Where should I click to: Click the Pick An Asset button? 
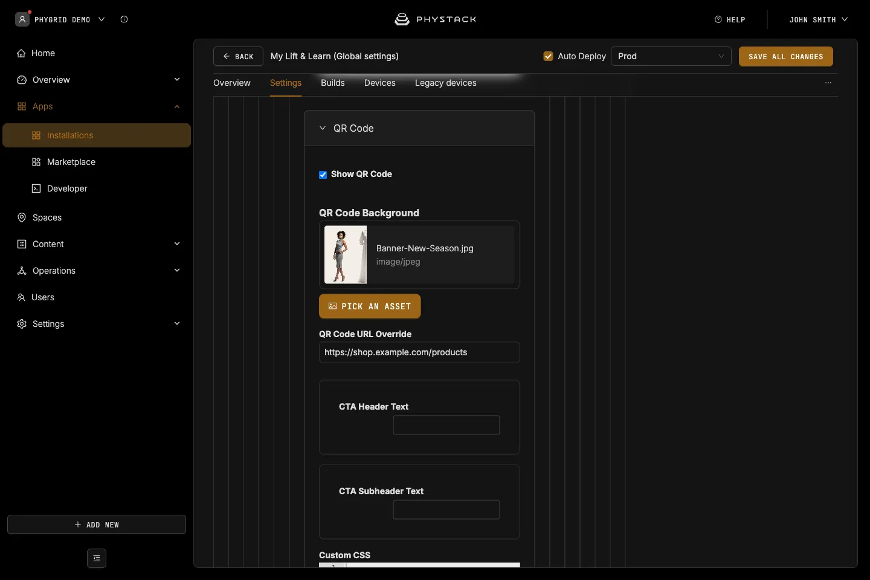tap(370, 306)
